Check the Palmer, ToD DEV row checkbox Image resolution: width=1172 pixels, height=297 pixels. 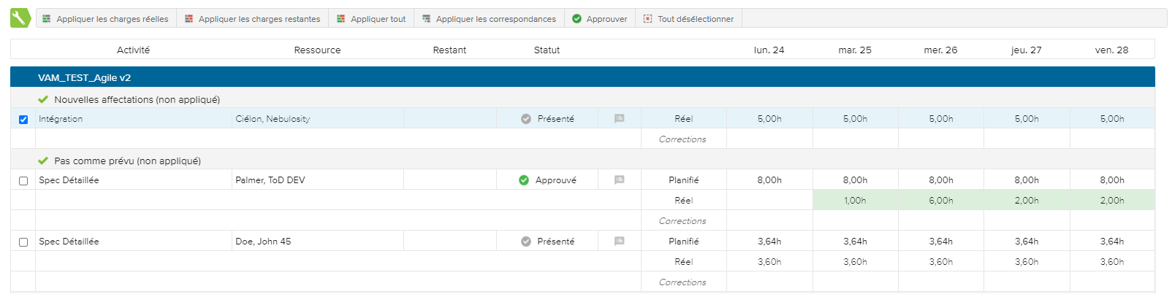click(x=23, y=181)
